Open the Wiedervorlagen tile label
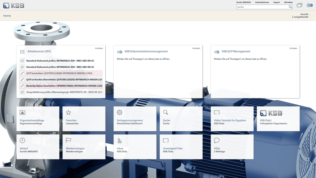 [x=75, y=148]
